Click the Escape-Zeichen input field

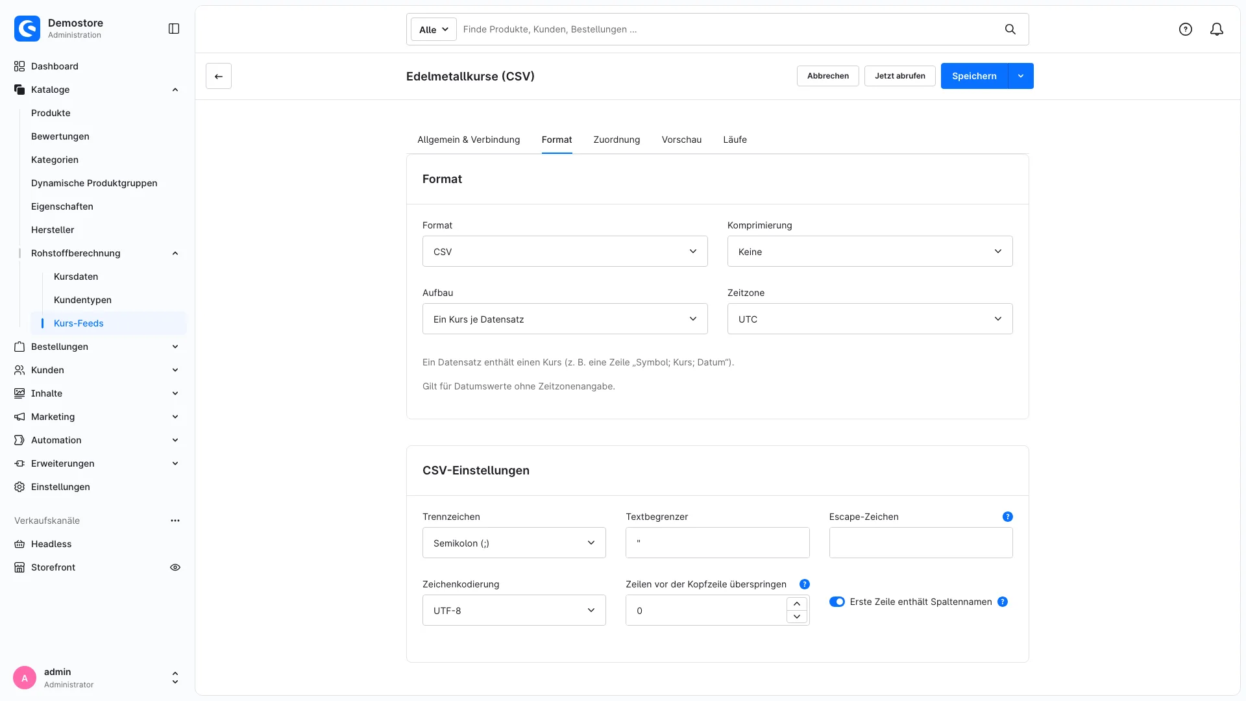tap(921, 543)
